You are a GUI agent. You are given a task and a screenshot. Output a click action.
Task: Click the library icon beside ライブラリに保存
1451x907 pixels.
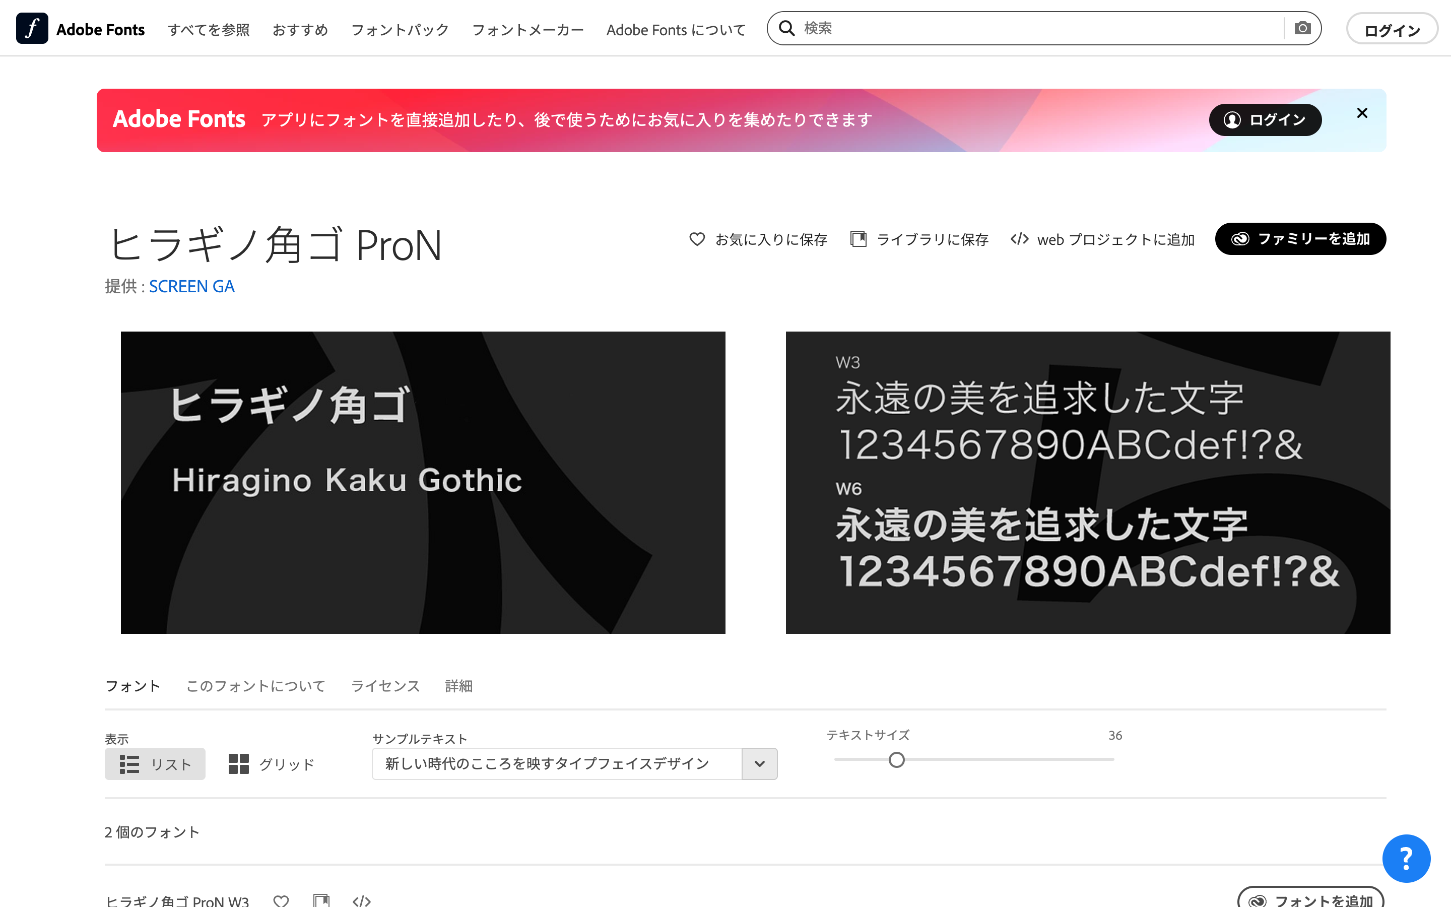coord(858,239)
